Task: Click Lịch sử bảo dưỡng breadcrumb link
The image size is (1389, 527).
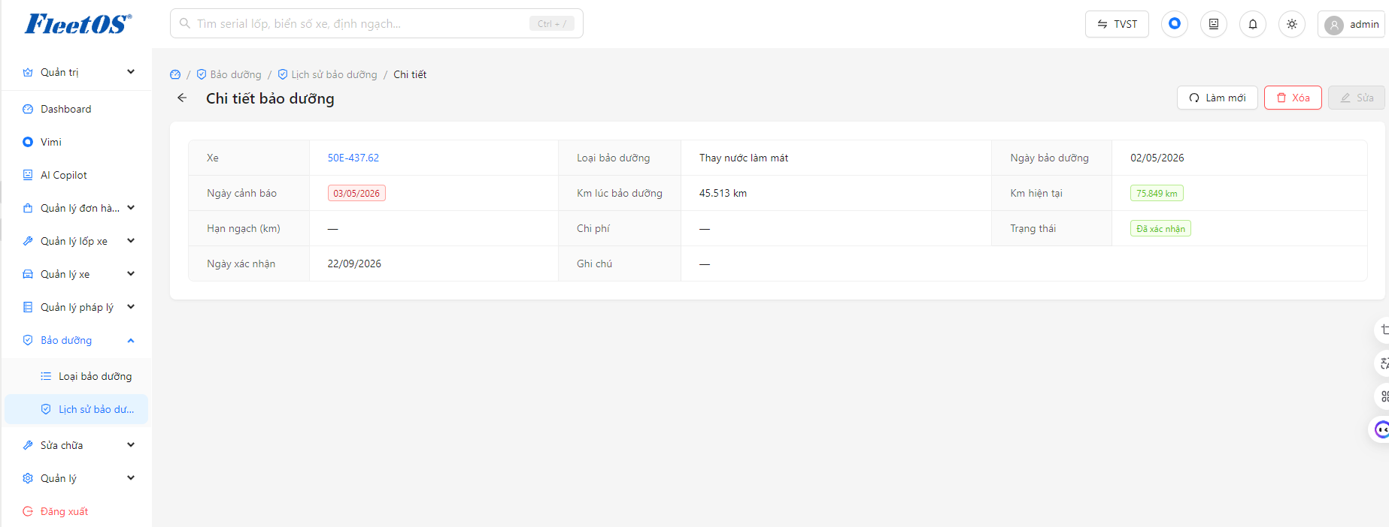Action: click(x=328, y=74)
